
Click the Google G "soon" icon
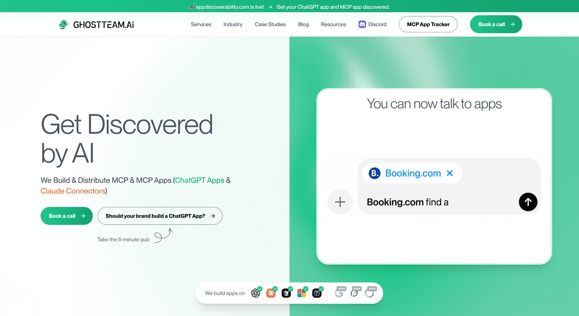[339, 293]
